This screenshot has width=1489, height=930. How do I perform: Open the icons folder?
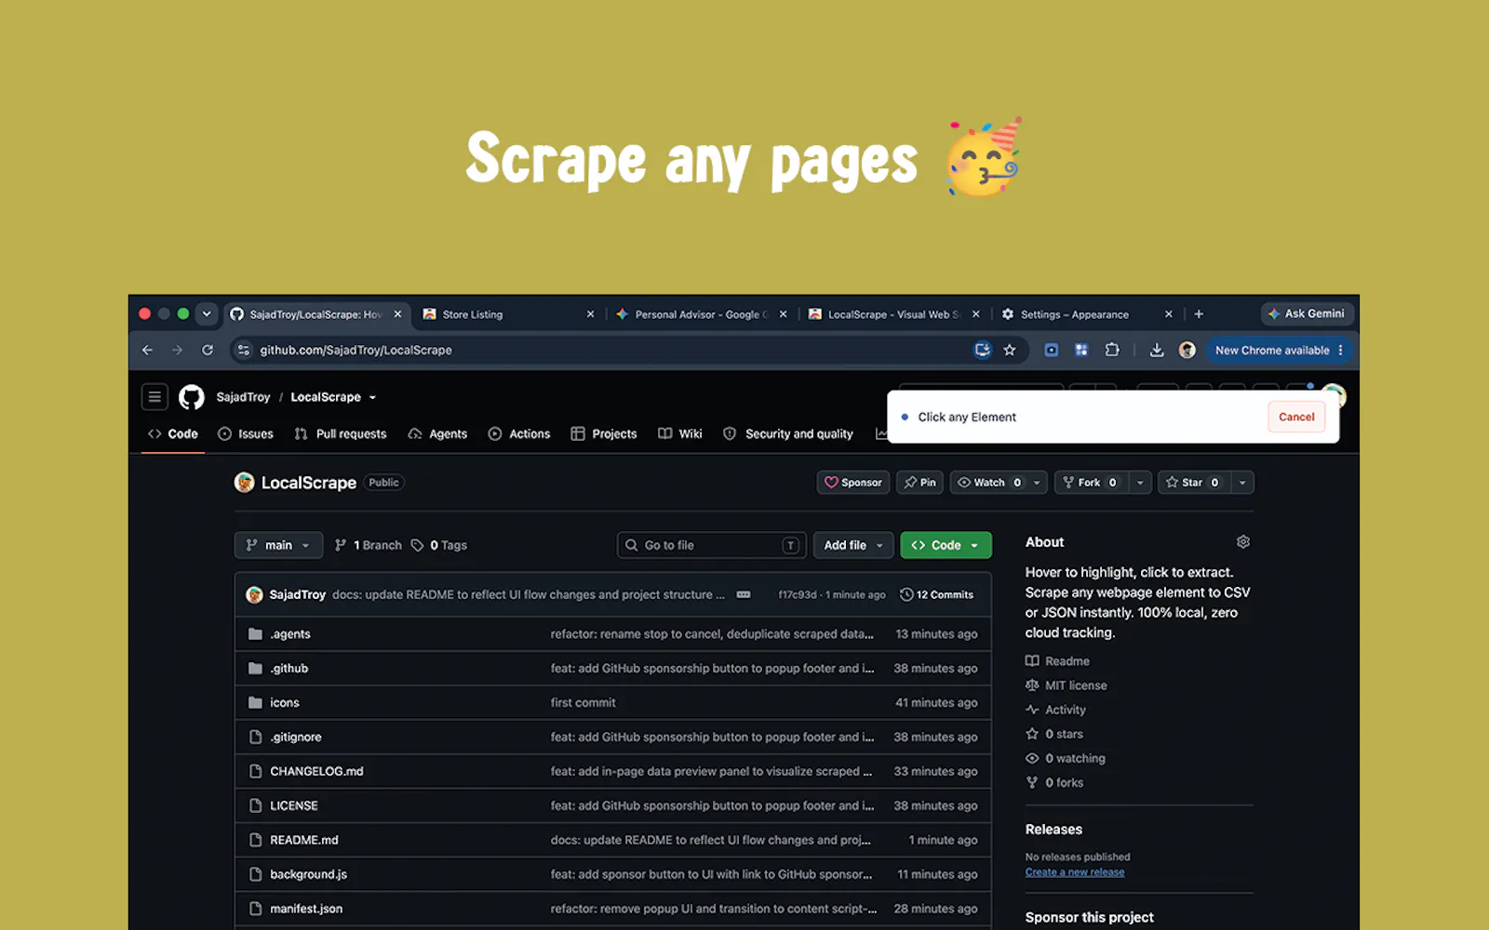coord(285,703)
